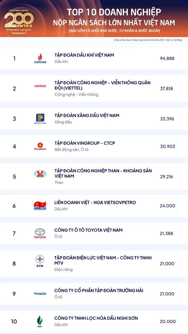Image resolution: width=188 pixels, height=334 pixels.
Task: Select the Petrolimex logo icon
Action: (40, 119)
